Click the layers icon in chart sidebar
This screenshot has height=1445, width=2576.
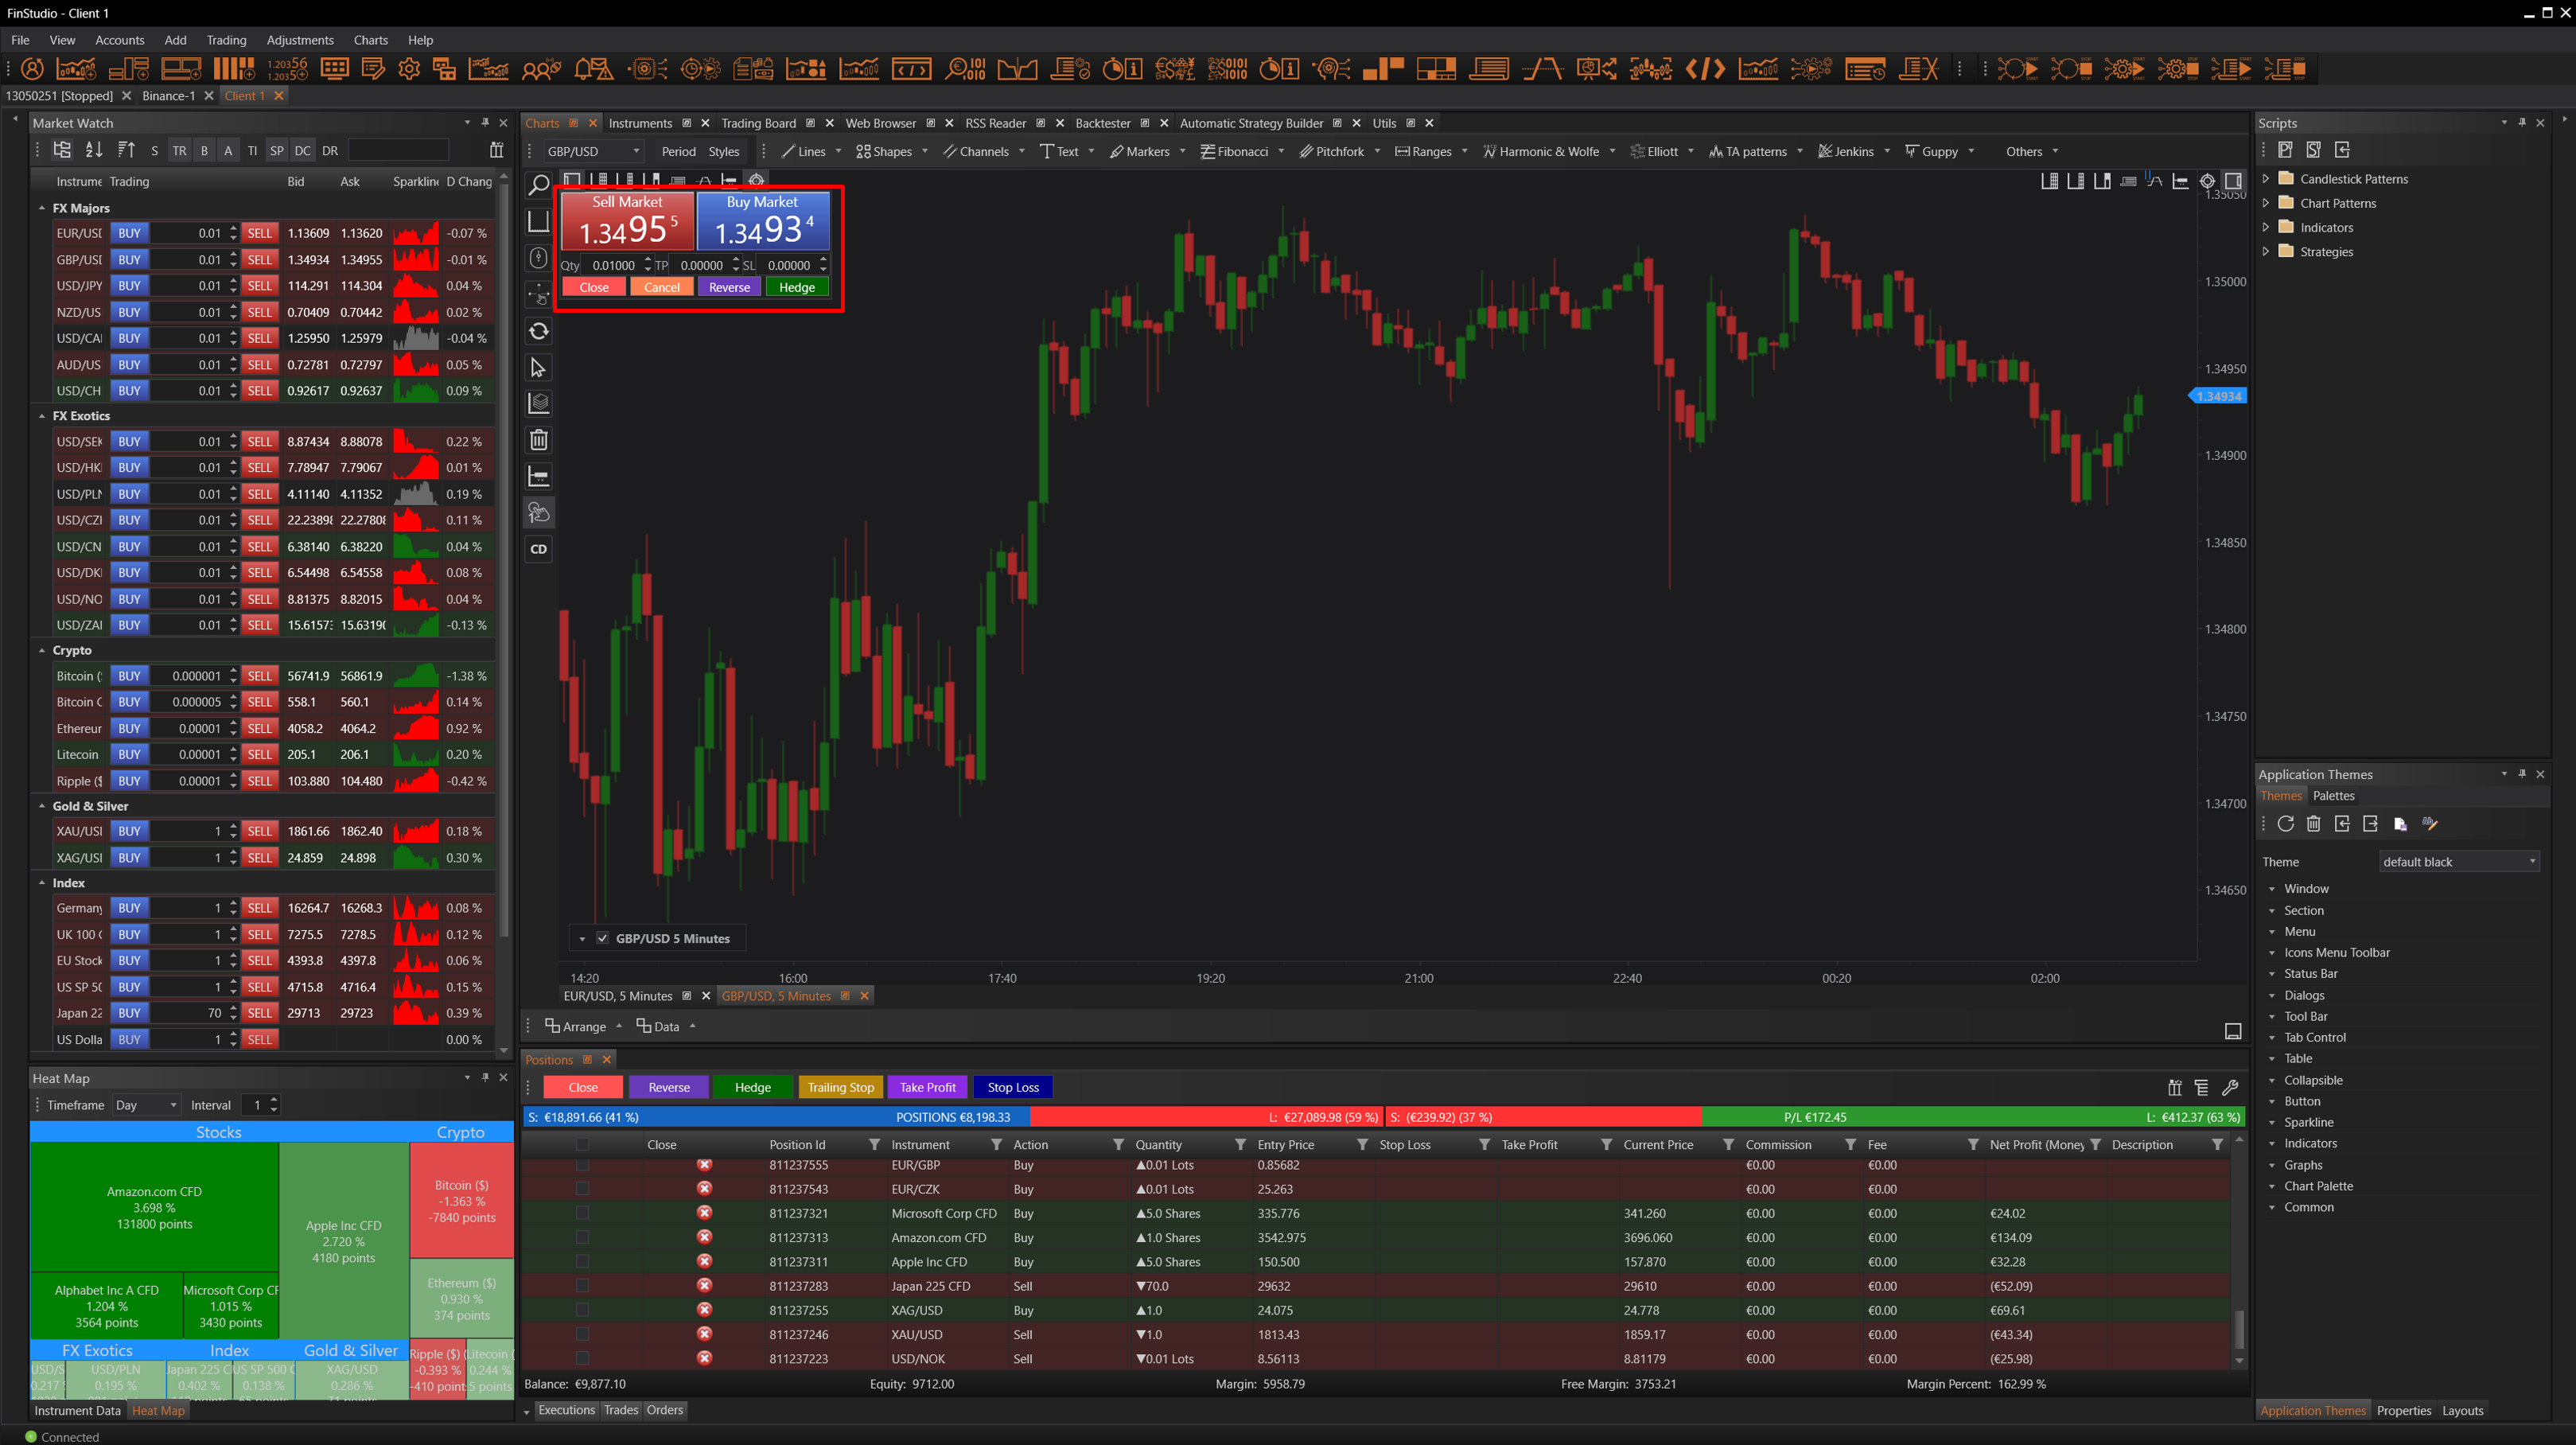[538, 404]
